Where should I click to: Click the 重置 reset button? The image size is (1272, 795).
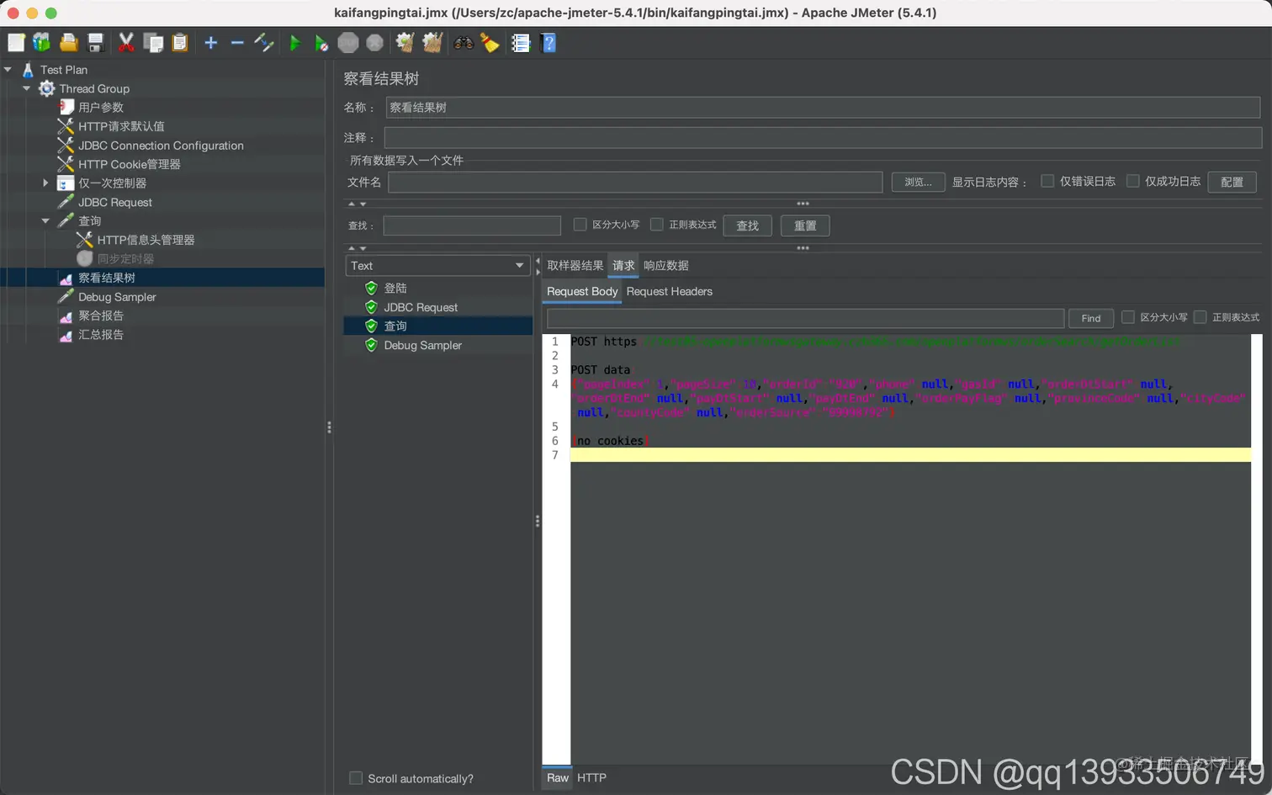805,225
